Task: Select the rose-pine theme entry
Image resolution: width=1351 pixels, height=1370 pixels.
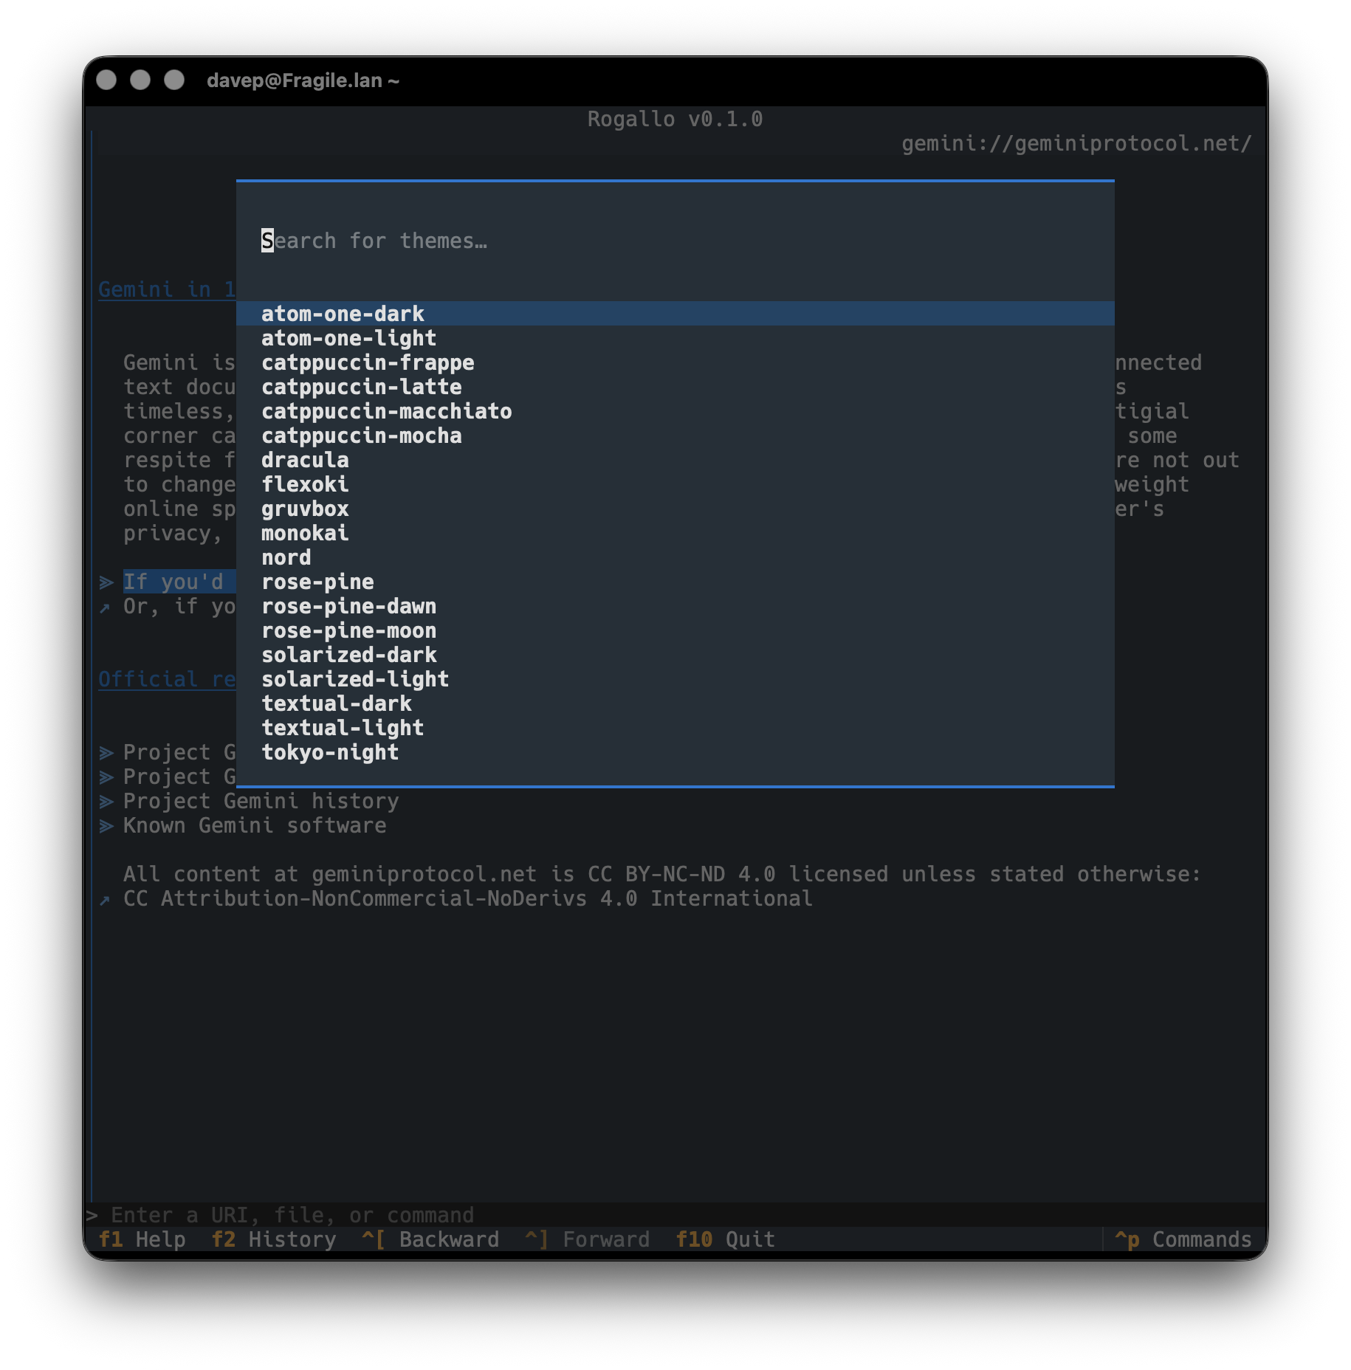Action: [x=675, y=582]
